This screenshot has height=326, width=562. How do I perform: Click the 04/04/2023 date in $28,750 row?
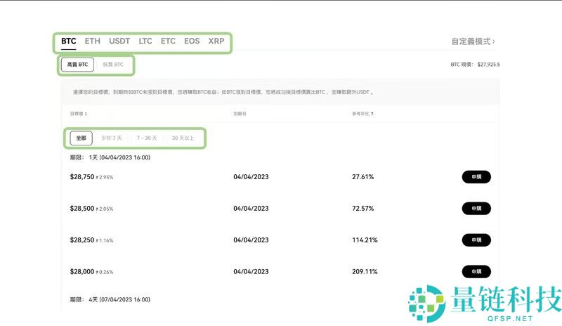tap(251, 177)
